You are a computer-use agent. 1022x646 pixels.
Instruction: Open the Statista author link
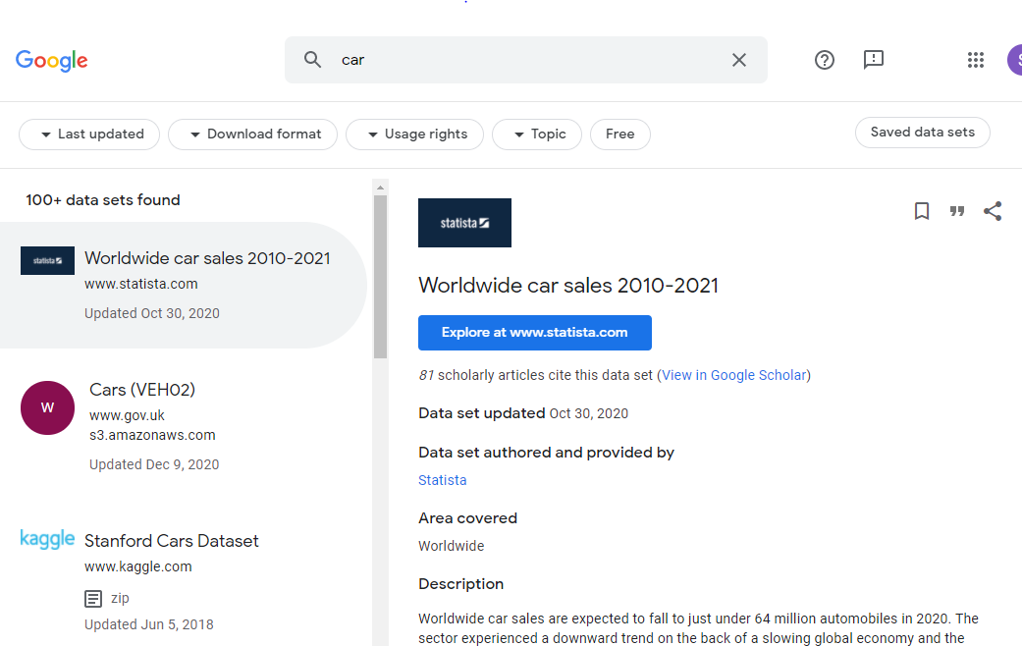443,480
